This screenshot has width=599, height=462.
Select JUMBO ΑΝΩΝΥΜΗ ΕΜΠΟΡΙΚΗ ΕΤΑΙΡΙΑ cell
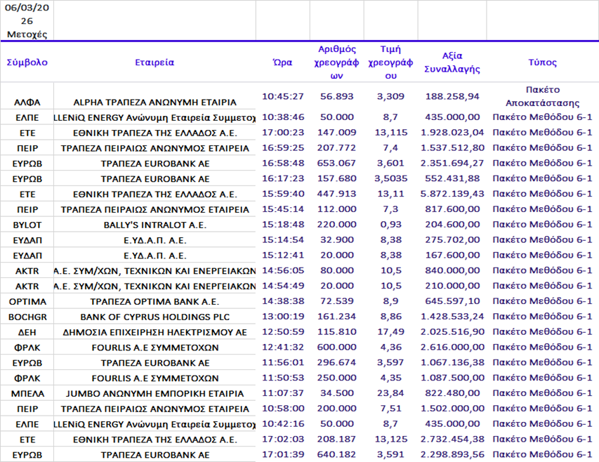click(x=154, y=393)
